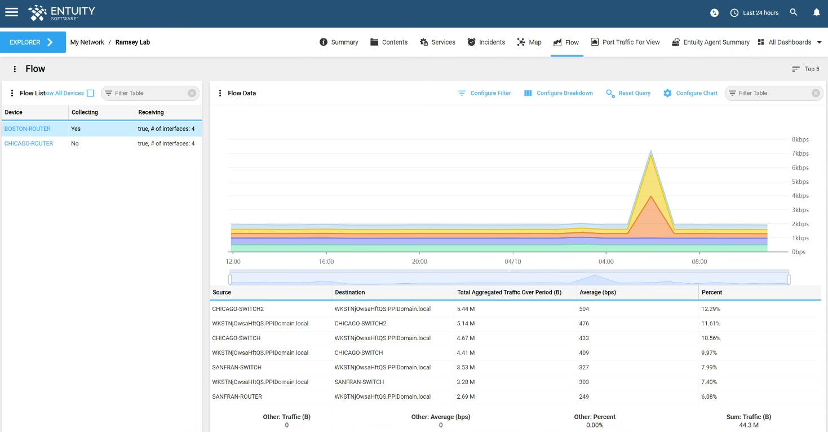Click the Configure Chart gear icon
Viewport: 828px width, 432px height.
[667, 93]
